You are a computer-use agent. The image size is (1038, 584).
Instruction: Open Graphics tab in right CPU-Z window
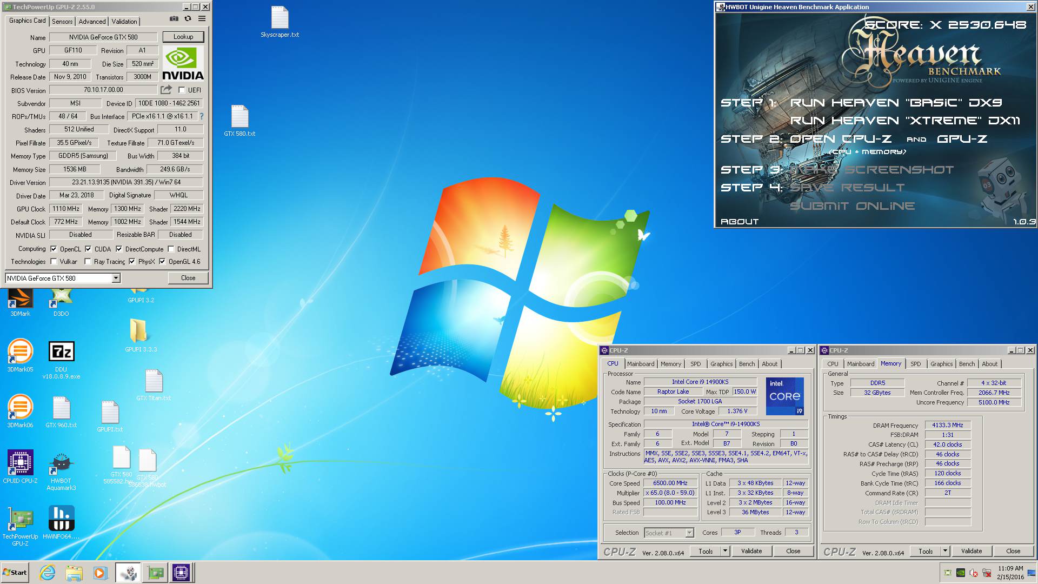941,364
